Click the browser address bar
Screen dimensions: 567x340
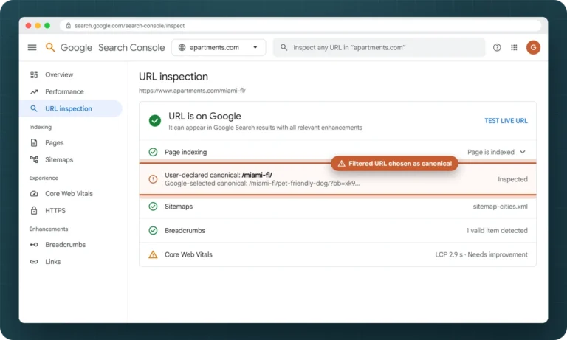click(300, 26)
